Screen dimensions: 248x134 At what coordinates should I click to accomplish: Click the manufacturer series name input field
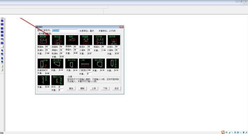point(65,30)
